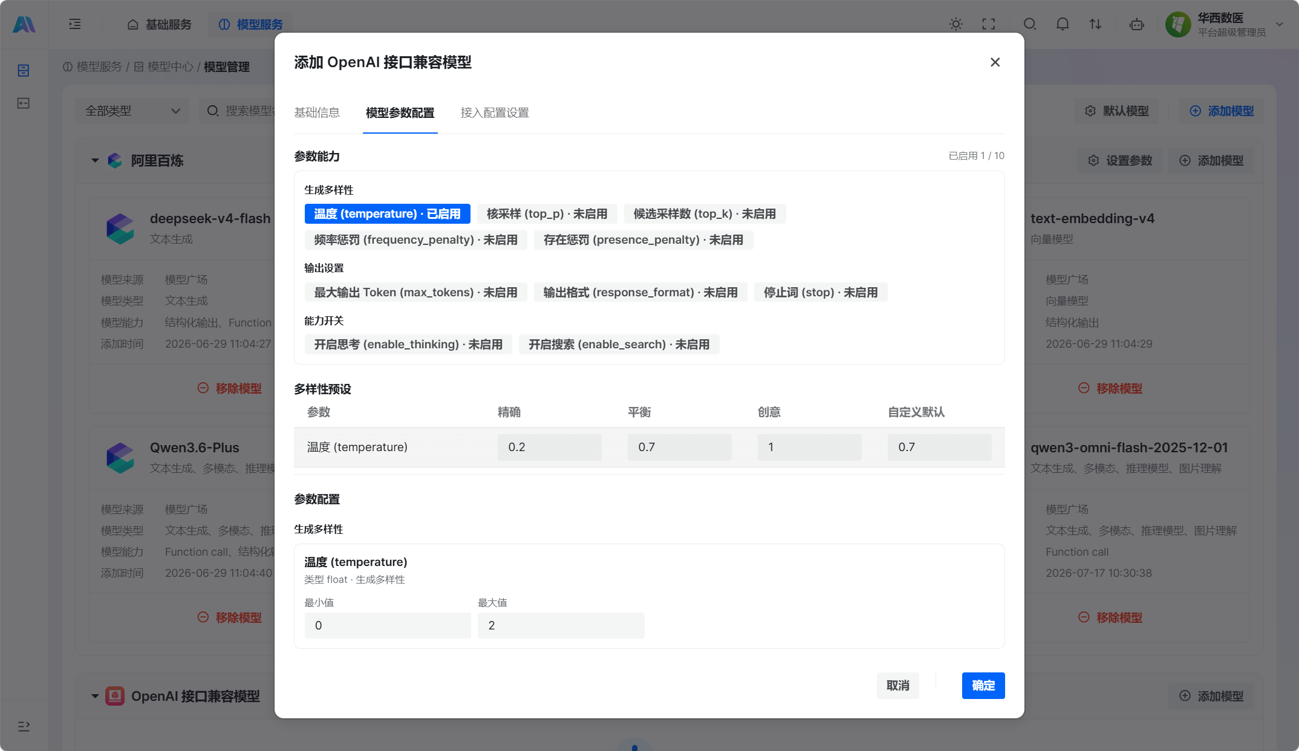Remove the Qwen3.6-Plus model
This screenshot has width=1299, height=751.
230,617
